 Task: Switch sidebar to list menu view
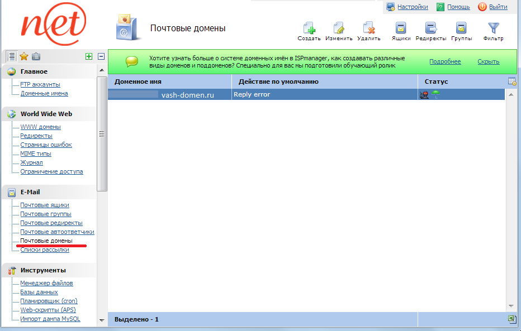coord(11,56)
